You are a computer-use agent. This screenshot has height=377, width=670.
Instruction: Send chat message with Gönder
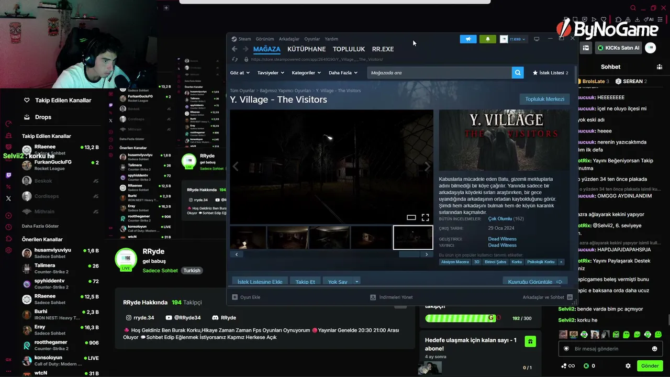pyautogui.click(x=650, y=366)
